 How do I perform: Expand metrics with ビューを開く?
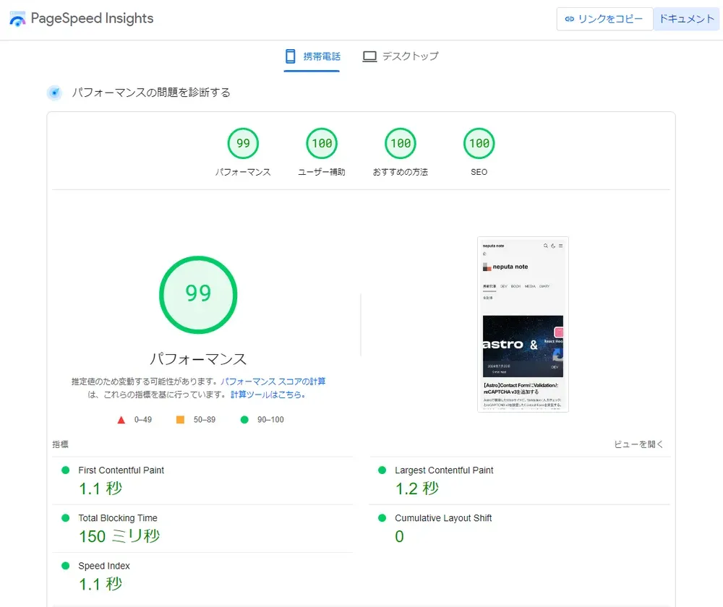tap(638, 444)
